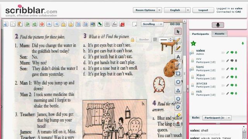Click the Room Options button
Screen dimensions: 248x139
coord(145,10)
